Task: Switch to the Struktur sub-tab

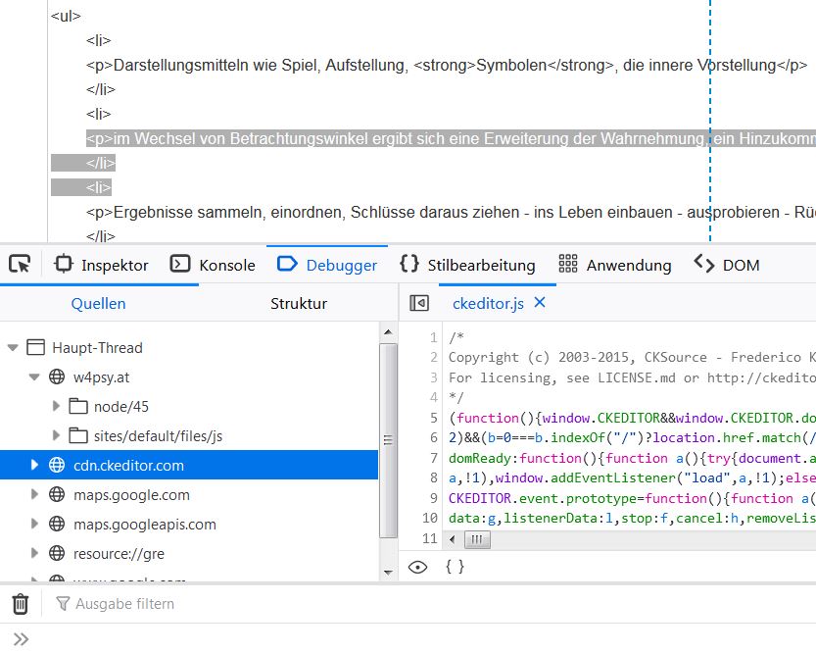Action: coord(298,304)
